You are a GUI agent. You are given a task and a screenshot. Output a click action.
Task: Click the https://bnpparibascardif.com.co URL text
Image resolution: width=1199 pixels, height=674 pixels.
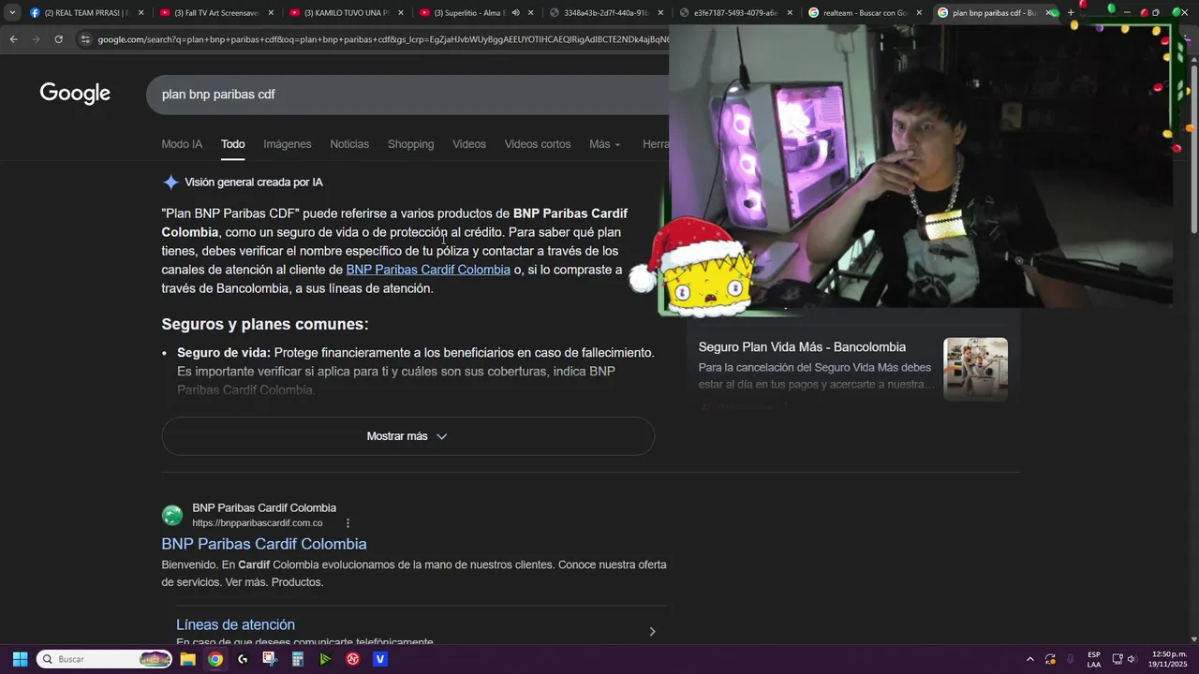coord(258,523)
